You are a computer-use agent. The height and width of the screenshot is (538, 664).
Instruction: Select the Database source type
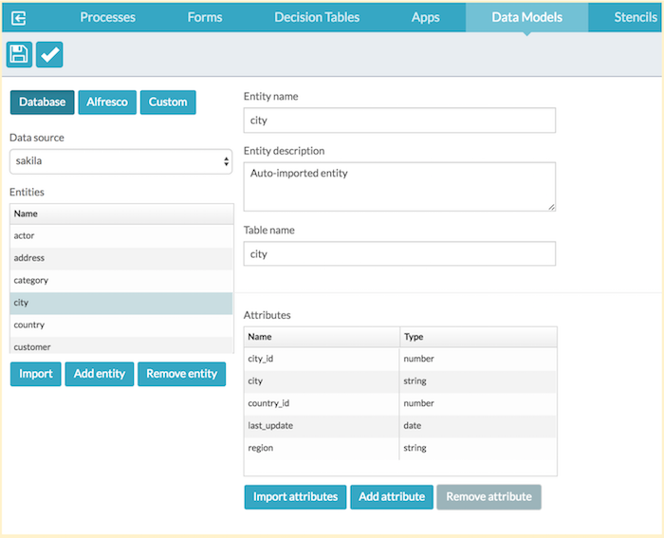(43, 102)
